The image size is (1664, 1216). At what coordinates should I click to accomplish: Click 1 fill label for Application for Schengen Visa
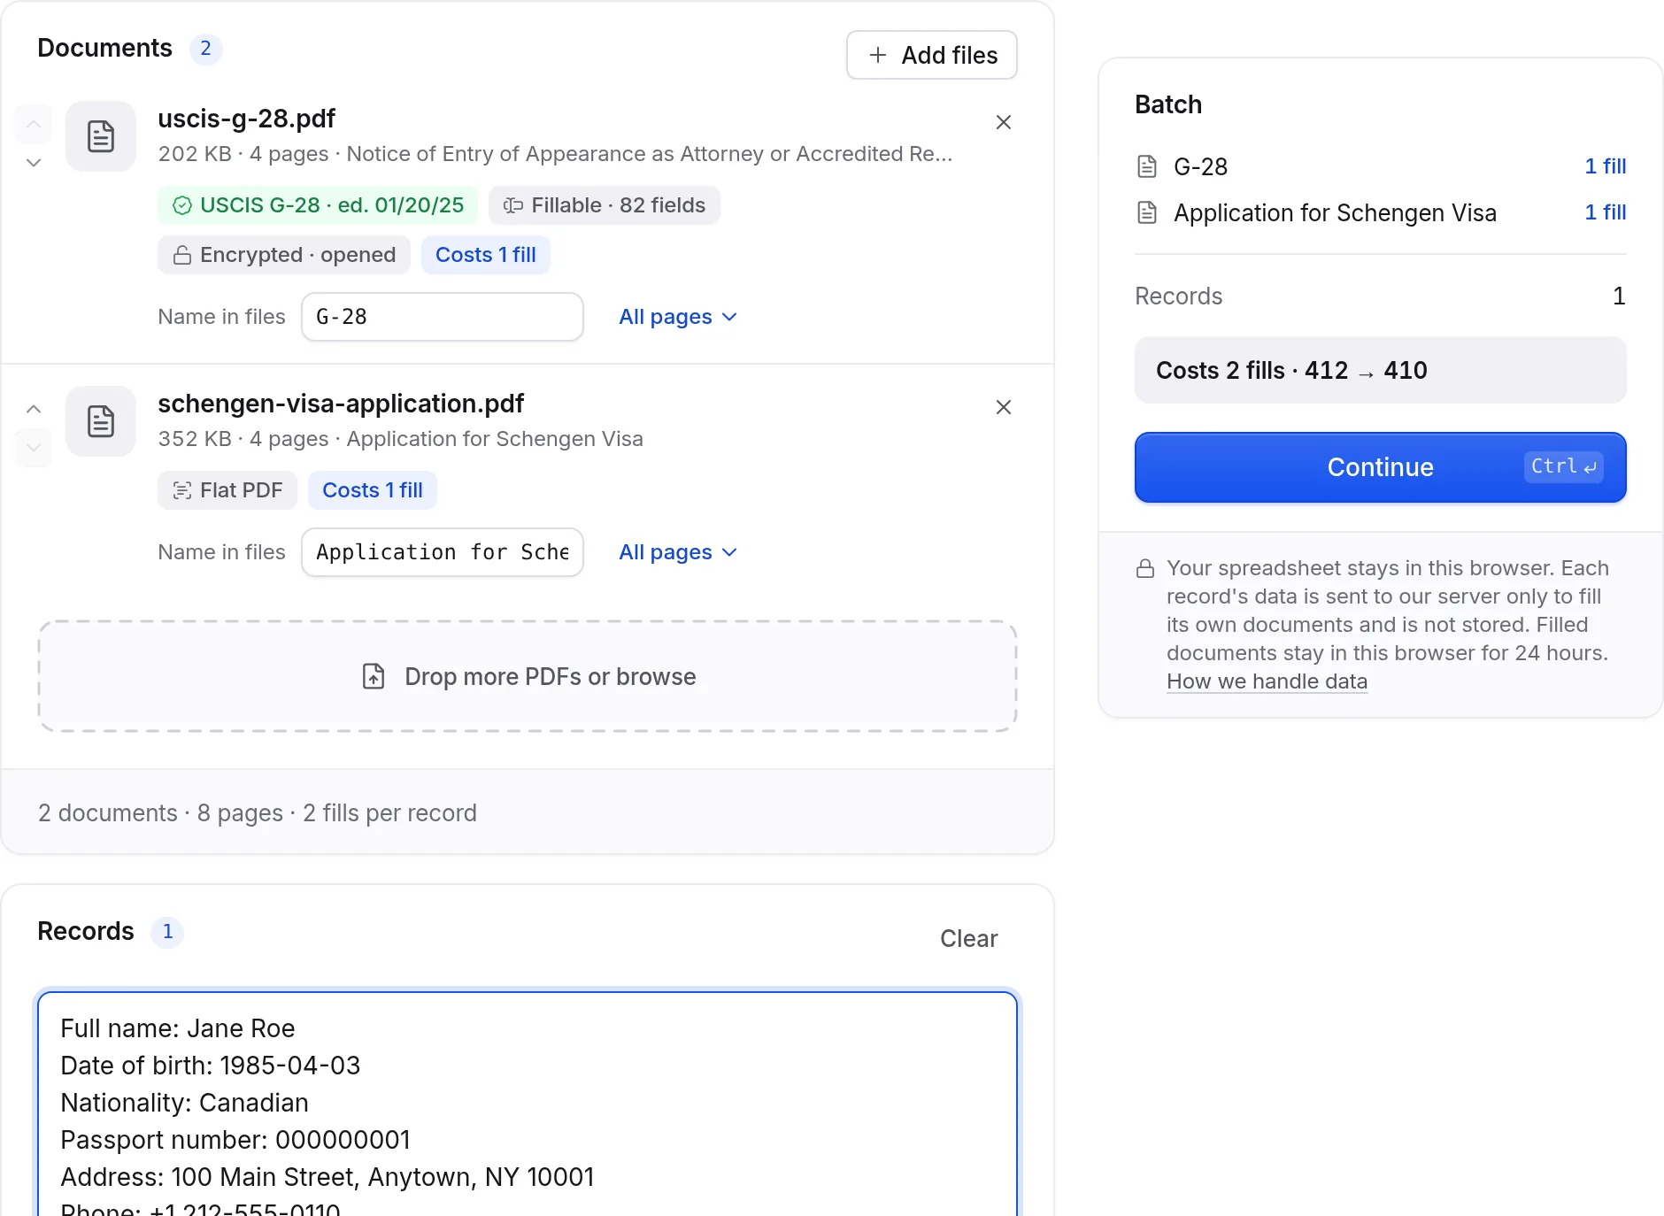[x=1605, y=212]
